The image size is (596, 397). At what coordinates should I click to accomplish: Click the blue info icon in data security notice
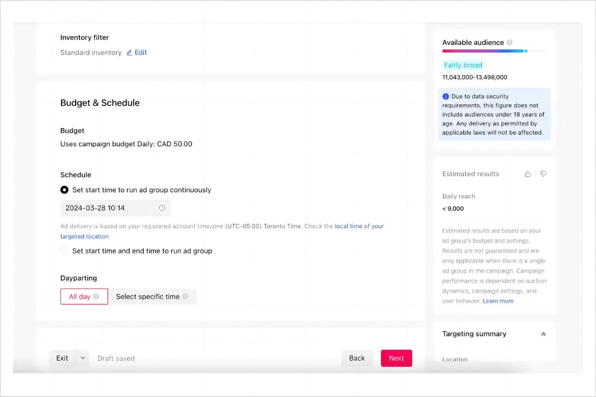point(446,97)
